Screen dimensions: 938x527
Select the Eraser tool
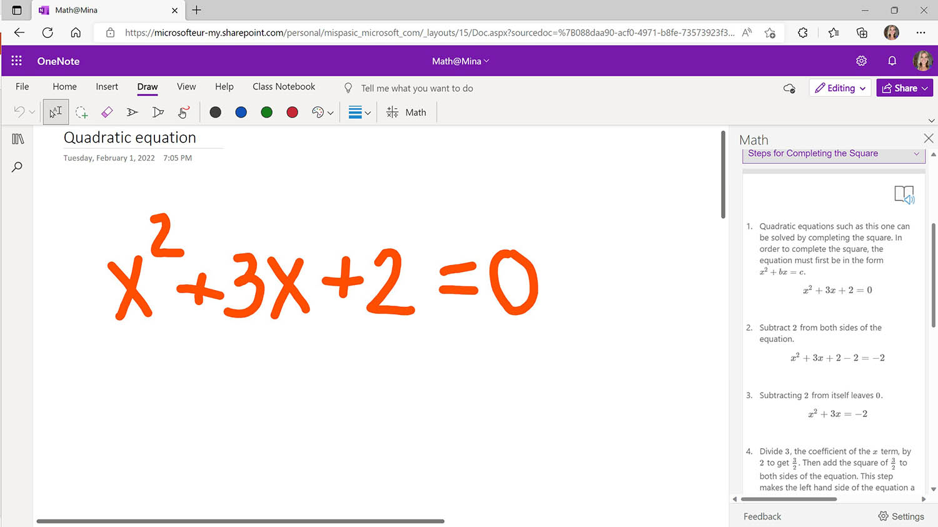[x=107, y=112]
